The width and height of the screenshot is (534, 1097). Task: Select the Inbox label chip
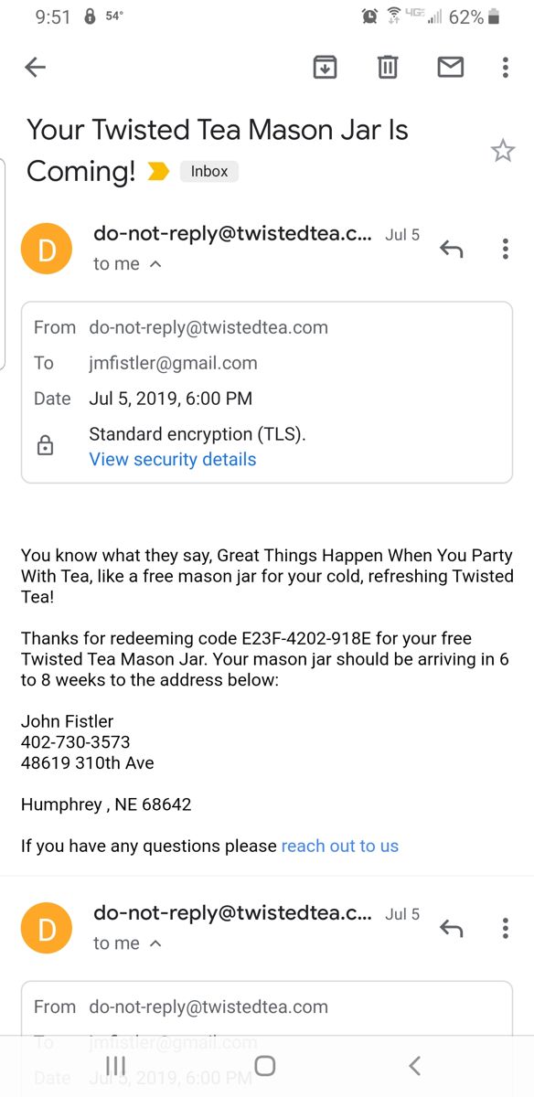209,171
